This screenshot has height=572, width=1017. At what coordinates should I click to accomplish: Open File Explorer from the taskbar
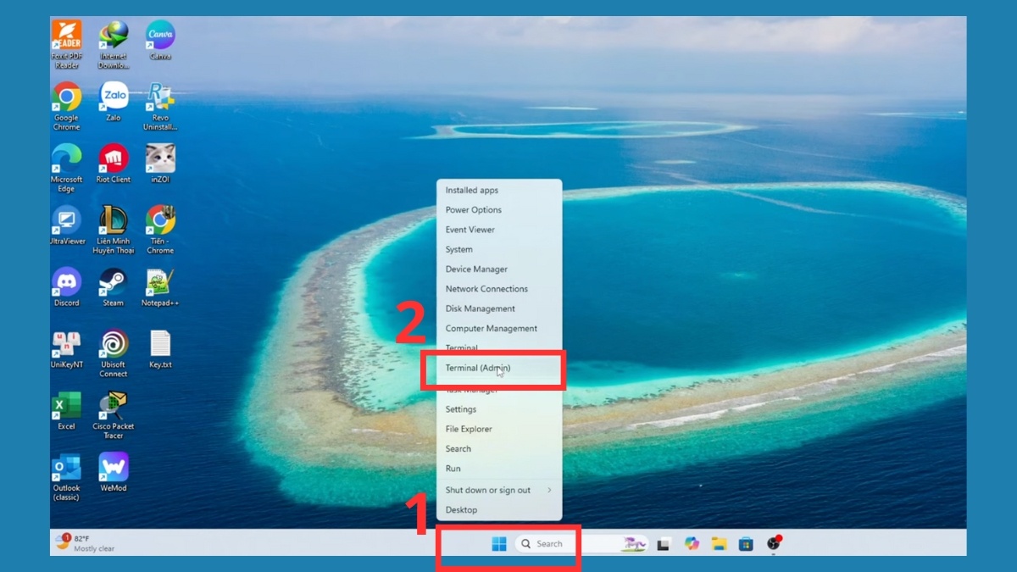click(720, 544)
